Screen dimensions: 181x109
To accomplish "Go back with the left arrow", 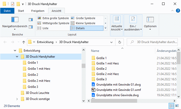I will (5, 42).
